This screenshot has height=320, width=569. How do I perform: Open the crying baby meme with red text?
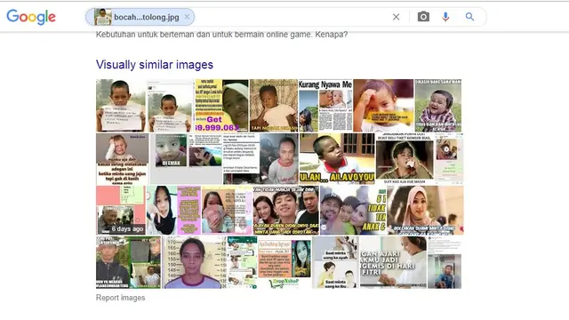tap(123, 158)
